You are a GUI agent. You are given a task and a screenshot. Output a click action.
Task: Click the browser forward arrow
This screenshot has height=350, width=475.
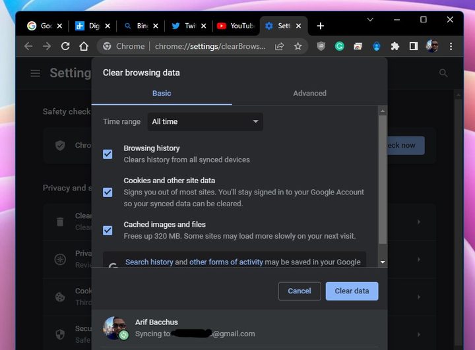point(47,46)
